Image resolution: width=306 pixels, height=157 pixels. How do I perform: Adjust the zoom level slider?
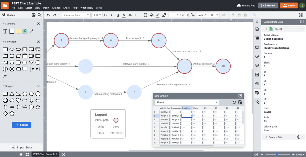point(277,154)
